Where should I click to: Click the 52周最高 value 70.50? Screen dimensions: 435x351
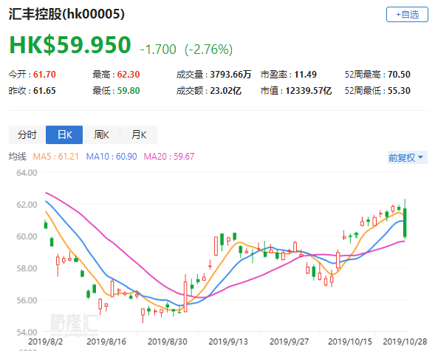click(x=399, y=75)
